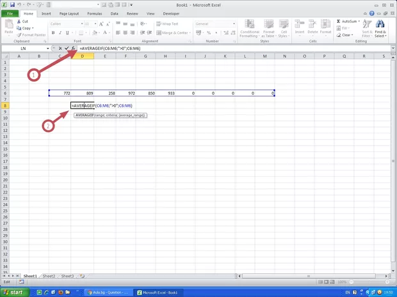The height and width of the screenshot is (297, 397).
Task: Open the File tab
Action: click(10, 13)
